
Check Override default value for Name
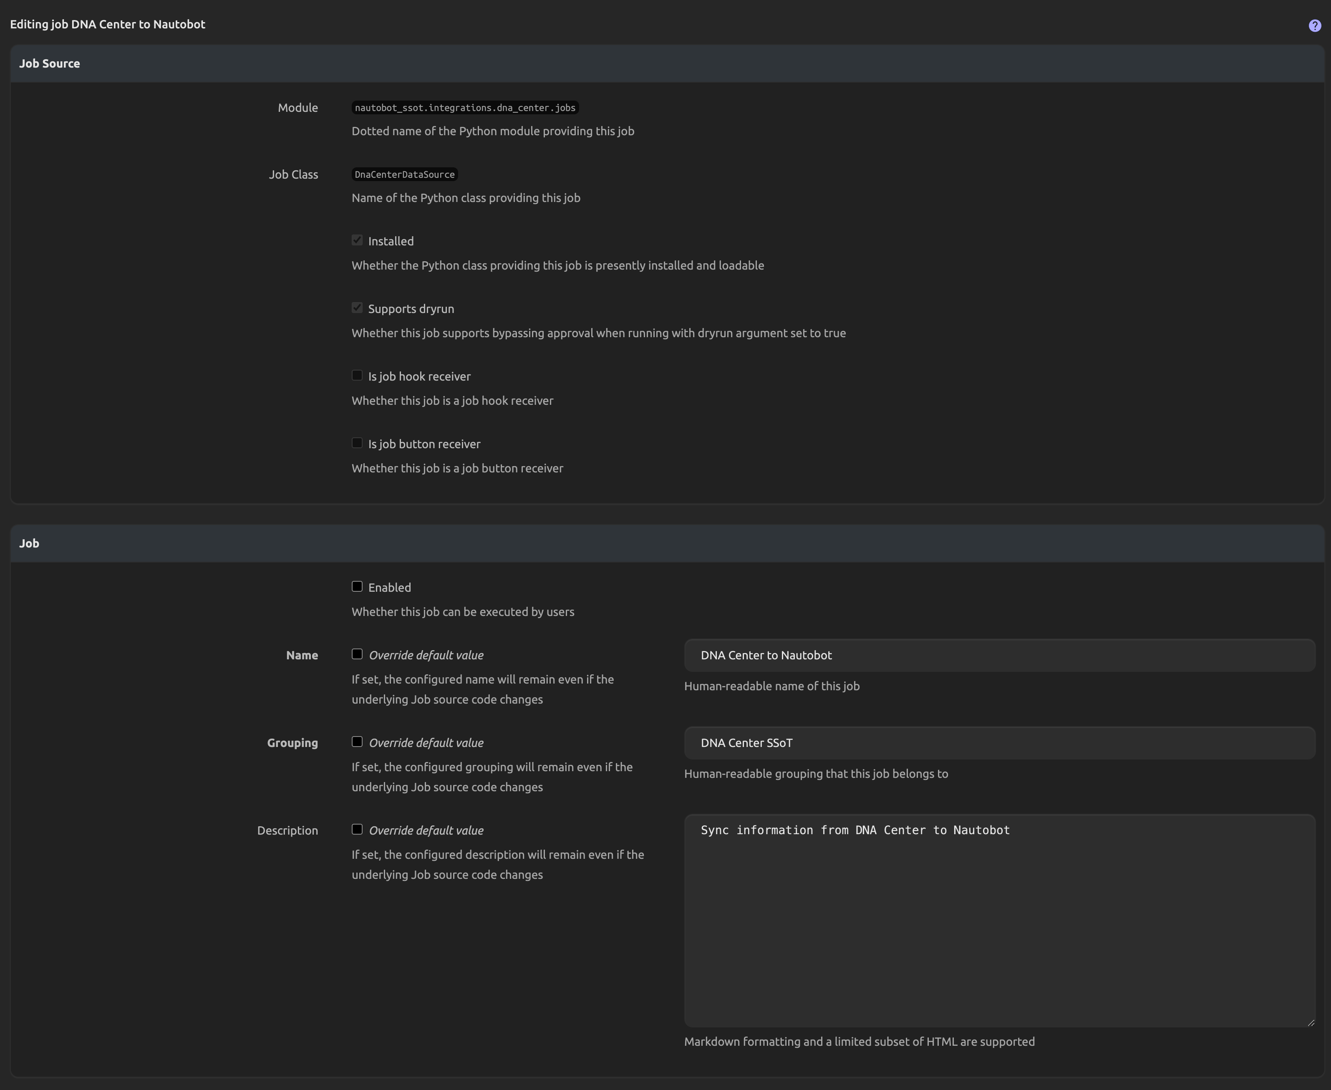coord(357,654)
